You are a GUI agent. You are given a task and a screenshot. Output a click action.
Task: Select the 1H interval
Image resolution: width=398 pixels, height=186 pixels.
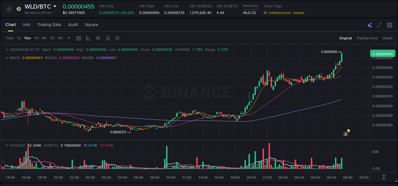tap(36, 38)
